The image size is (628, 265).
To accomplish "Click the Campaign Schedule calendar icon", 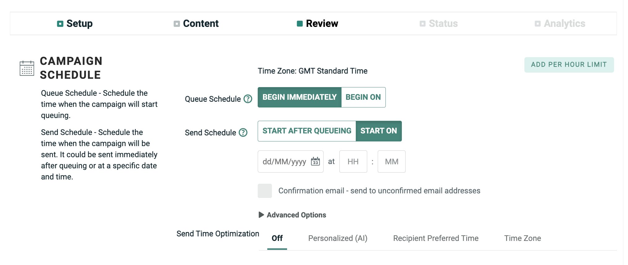I will (x=27, y=68).
